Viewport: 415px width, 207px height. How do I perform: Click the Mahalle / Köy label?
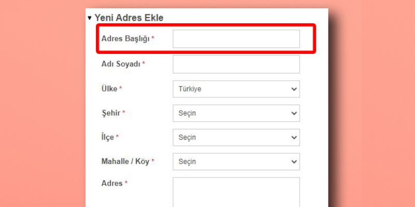pyautogui.click(x=125, y=162)
